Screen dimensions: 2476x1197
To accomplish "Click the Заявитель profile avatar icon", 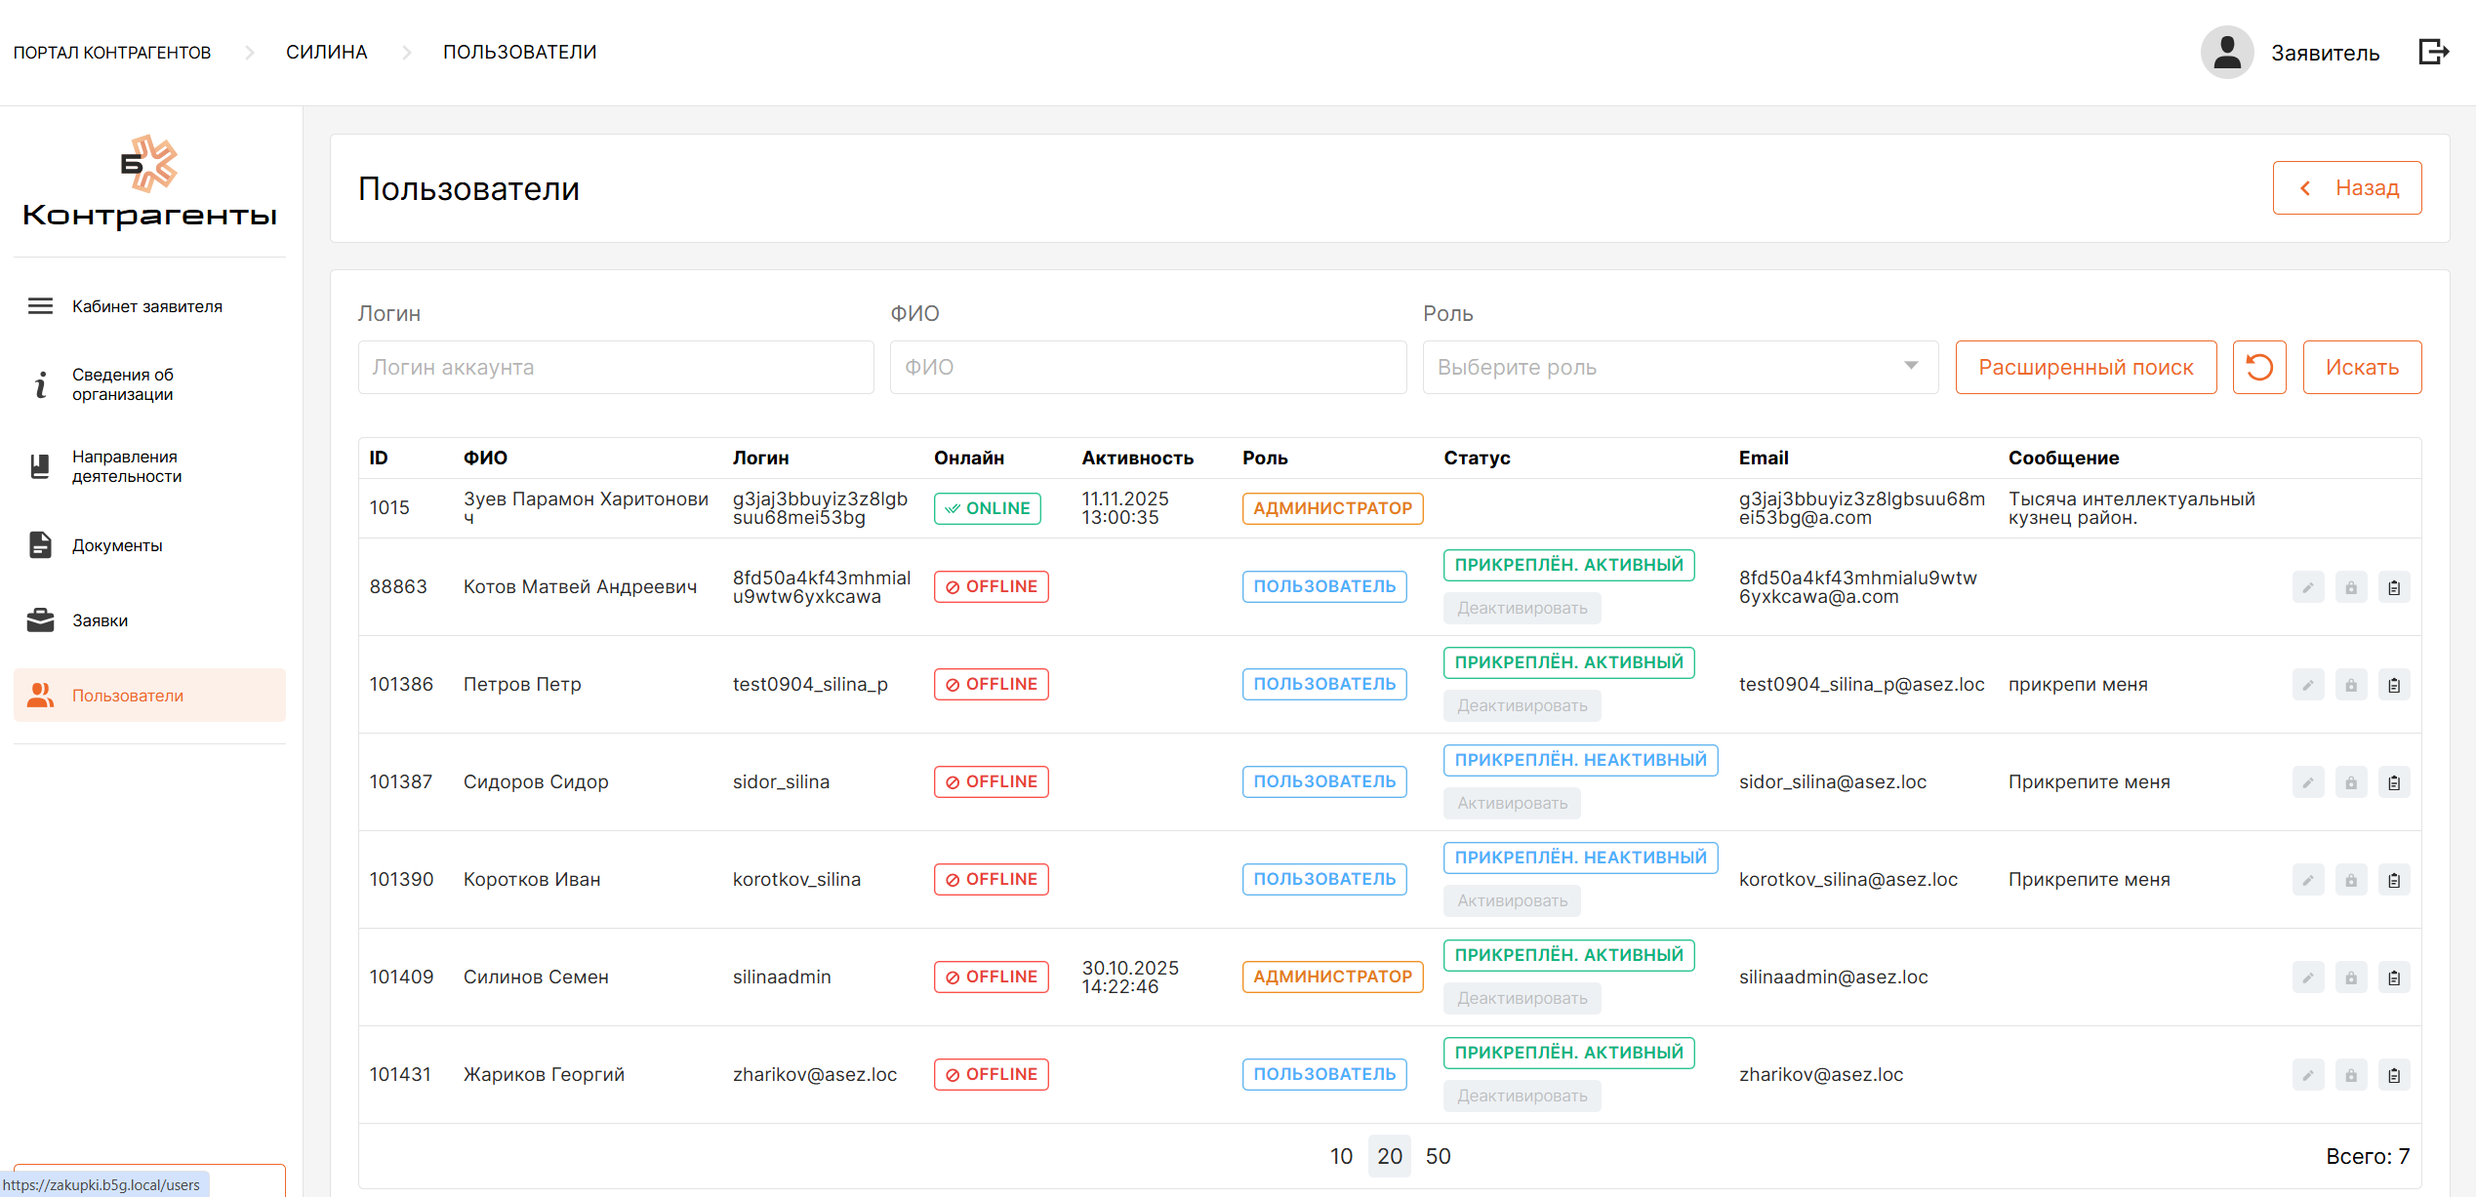I will click(2226, 52).
